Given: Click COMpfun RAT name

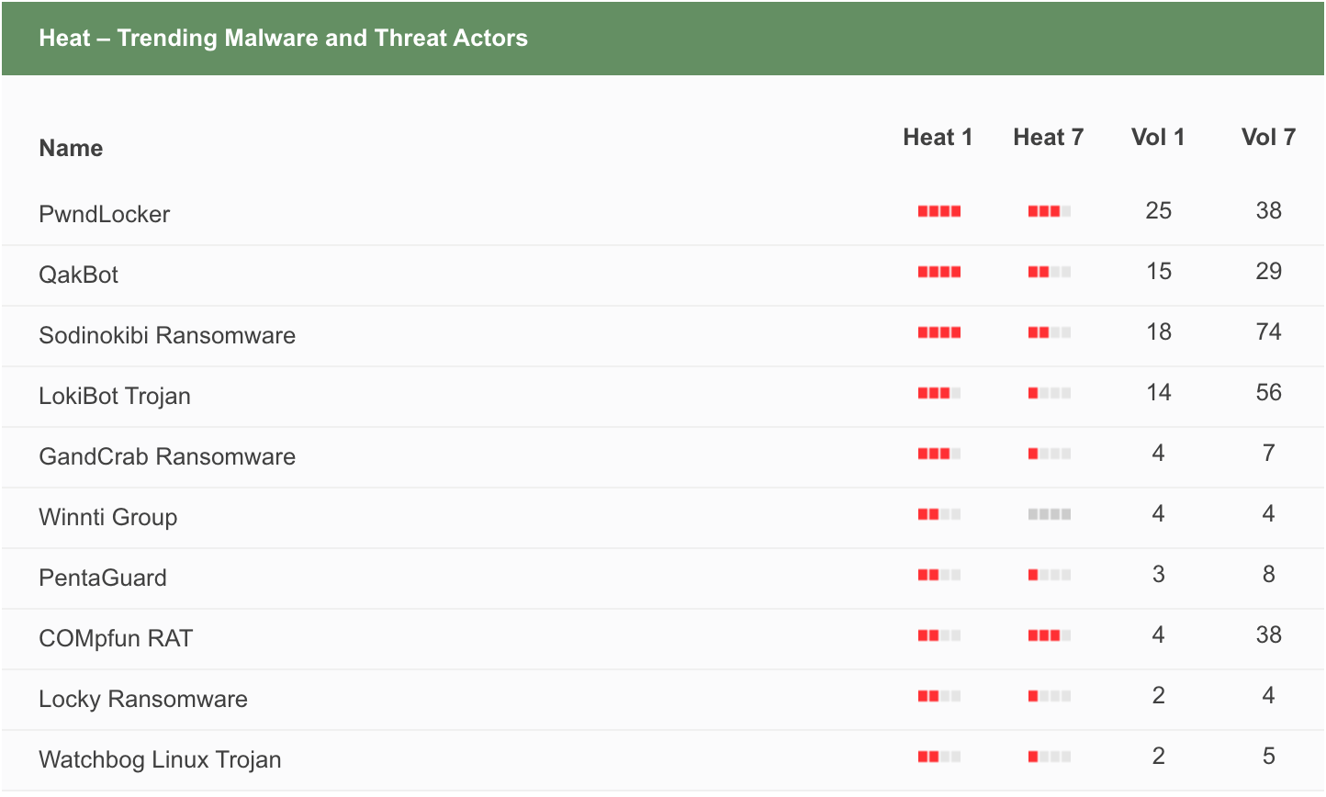Looking at the screenshot, I should (116, 638).
